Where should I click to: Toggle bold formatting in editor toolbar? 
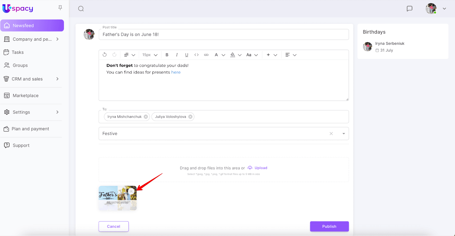click(167, 55)
